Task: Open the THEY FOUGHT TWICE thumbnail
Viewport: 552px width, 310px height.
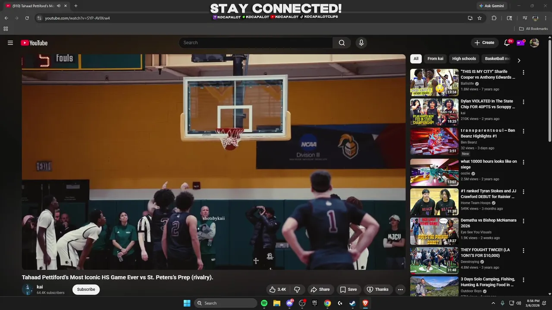Action: [x=434, y=260]
